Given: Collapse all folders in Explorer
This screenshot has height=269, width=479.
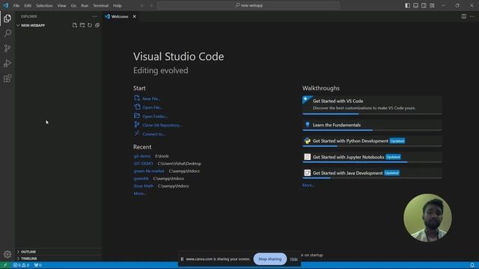Looking at the screenshot, I should [97, 25].
